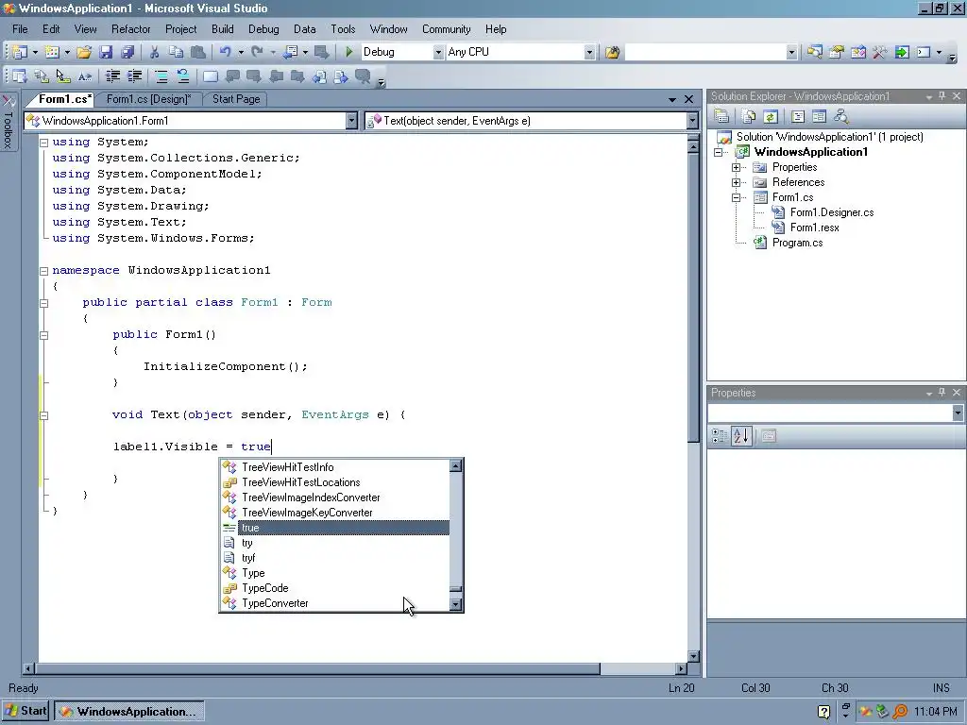967x725 pixels.
Task: Click the Redo arrow icon
Action: click(257, 53)
